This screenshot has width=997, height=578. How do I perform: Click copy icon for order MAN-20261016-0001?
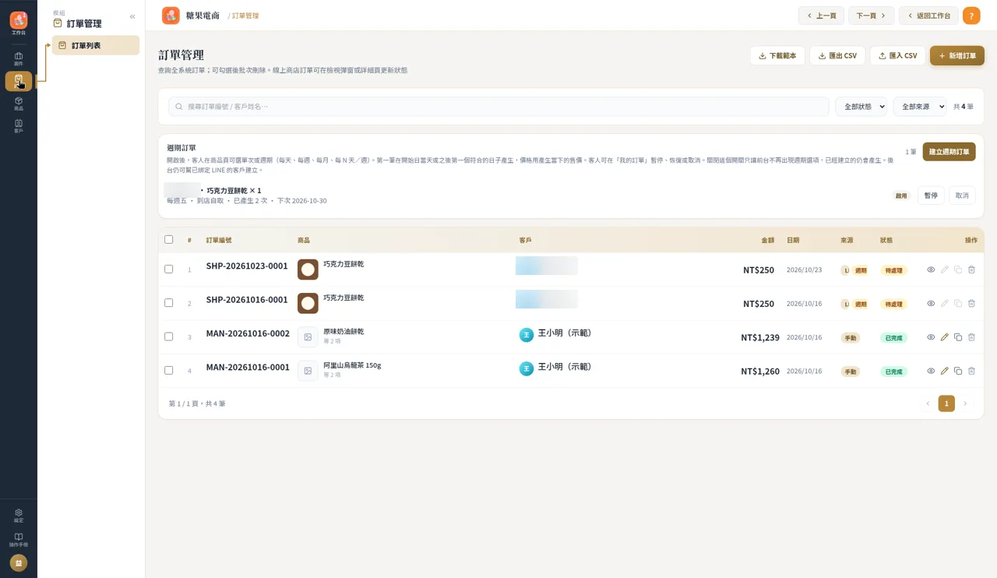coord(958,371)
